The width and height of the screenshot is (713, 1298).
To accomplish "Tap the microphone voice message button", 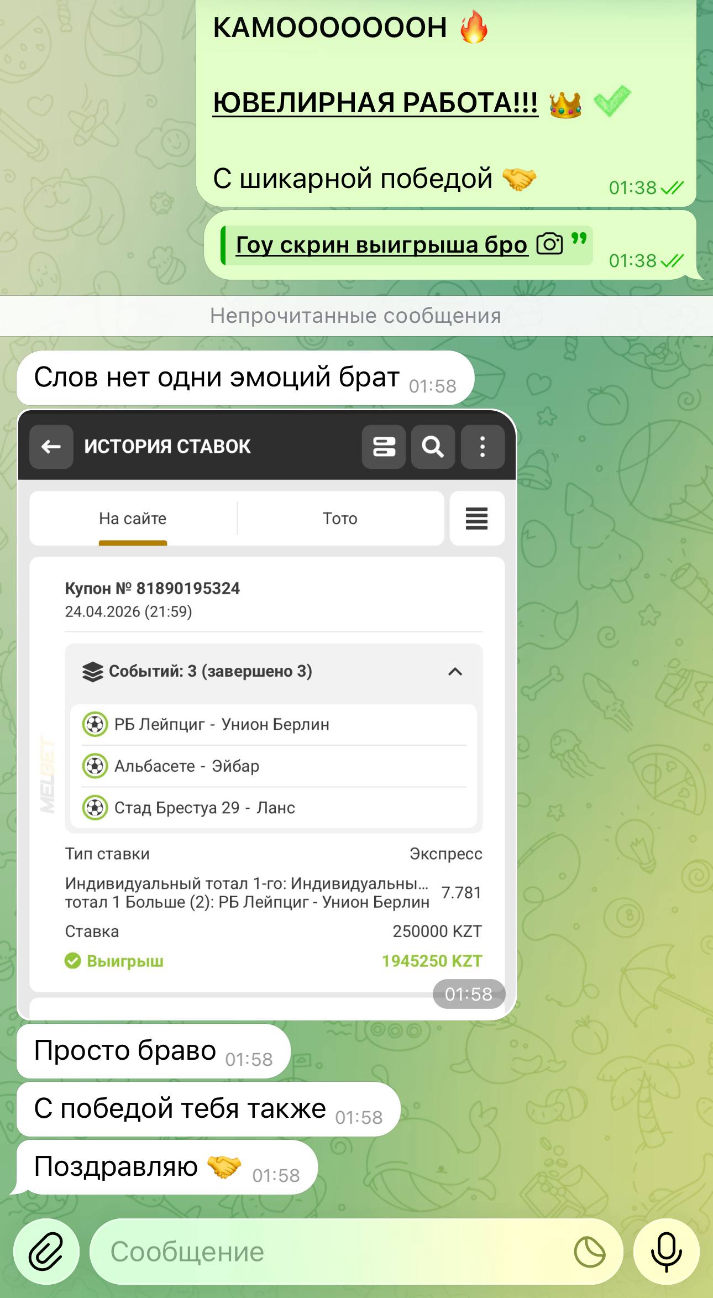I will (666, 1252).
